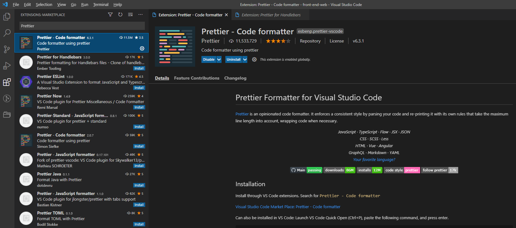Switch to Prettier for Handlebars editor tab
The image size is (516, 228).
click(271, 15)
